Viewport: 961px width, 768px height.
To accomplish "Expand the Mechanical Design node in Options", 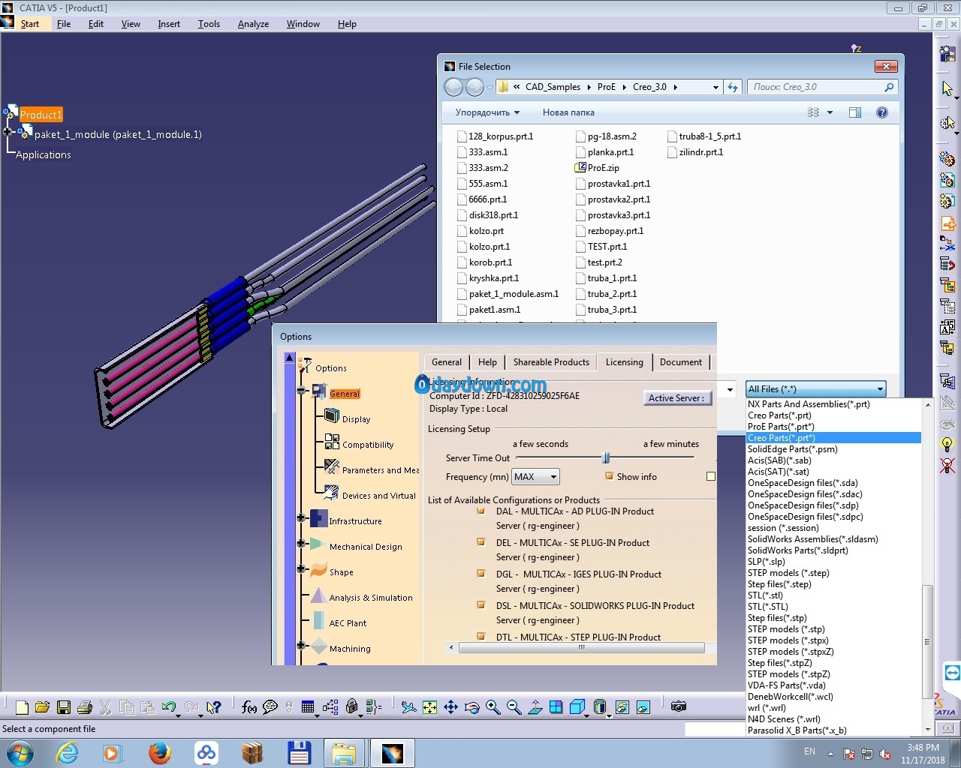I will pos(301,543).
